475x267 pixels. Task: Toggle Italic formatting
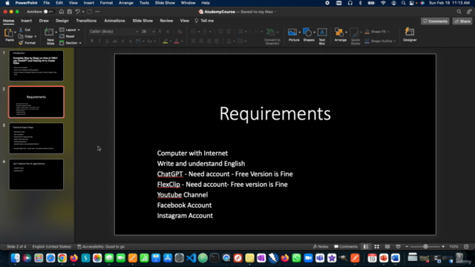pyautogui.click(x=99, y=41)
